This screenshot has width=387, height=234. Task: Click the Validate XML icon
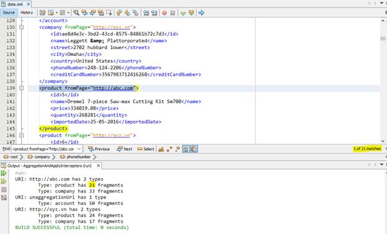191,12
